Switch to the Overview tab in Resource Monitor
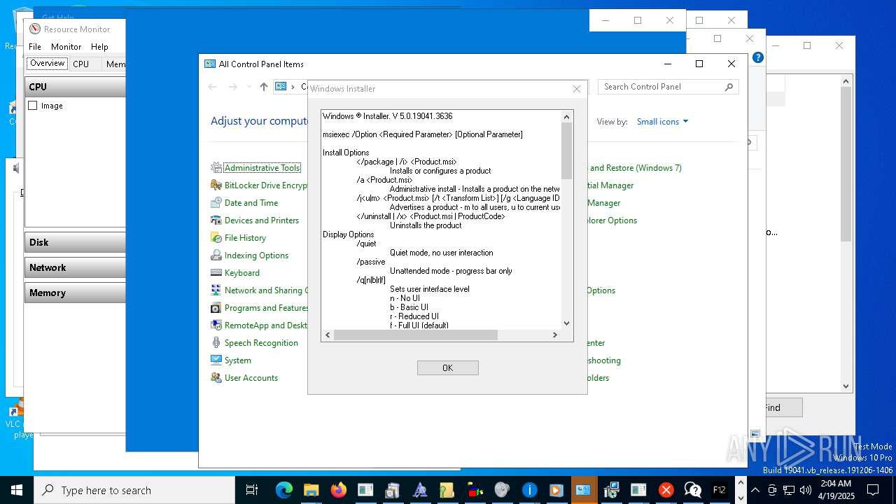The image size is (896, 504). (47, 64)
